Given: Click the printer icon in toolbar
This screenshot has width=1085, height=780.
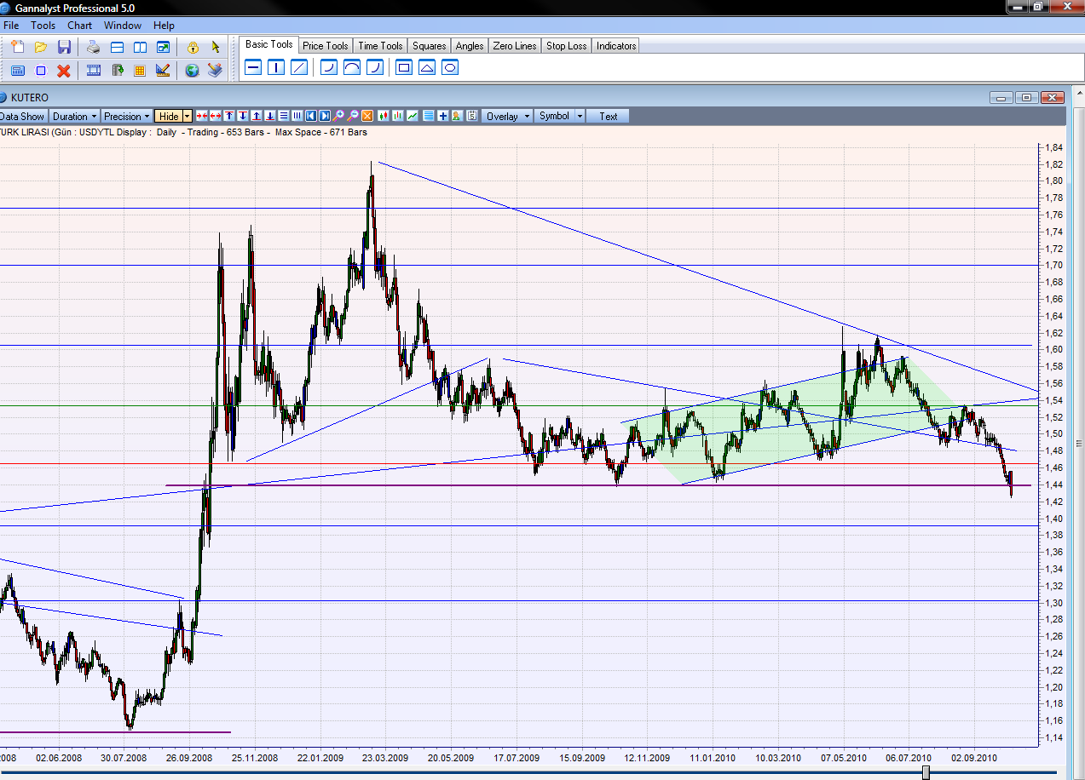Looking at the screenshot, I should pos(94,47).
